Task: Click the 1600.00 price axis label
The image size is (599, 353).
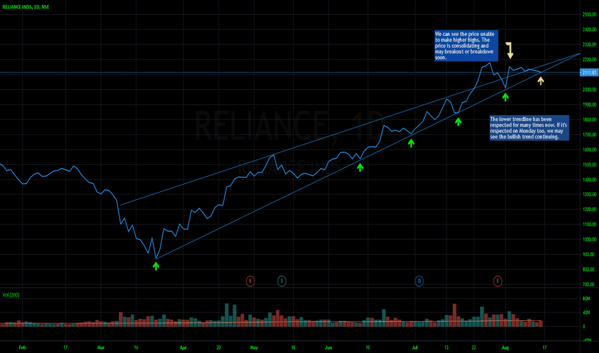Action: tap(589, 150)
